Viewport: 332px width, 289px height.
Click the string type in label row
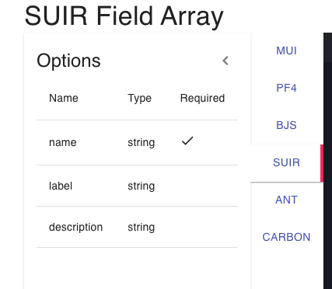tap(142, 186)
